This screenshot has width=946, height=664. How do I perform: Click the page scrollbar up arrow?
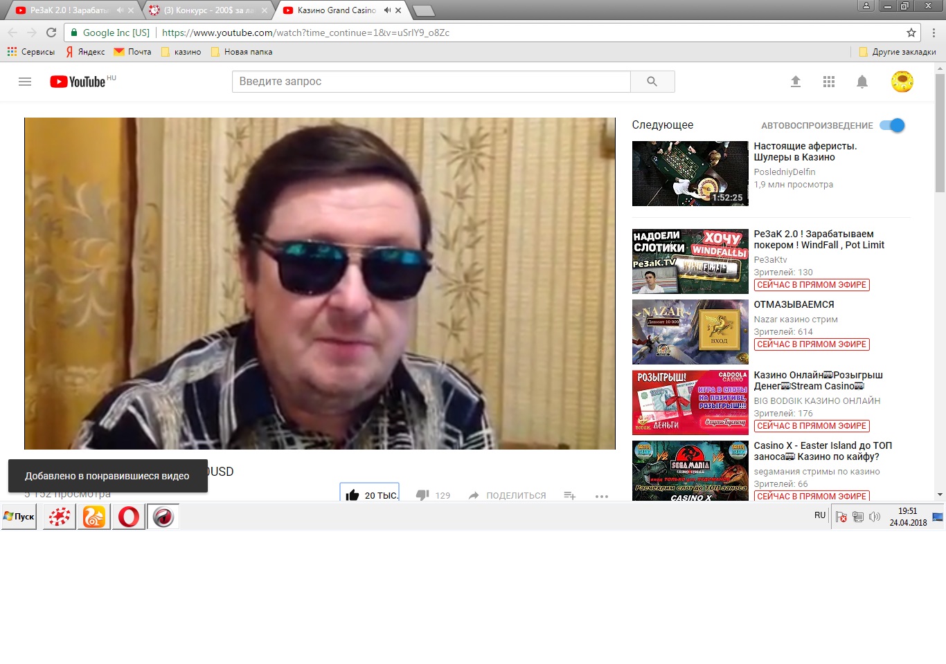coord(940,68)
